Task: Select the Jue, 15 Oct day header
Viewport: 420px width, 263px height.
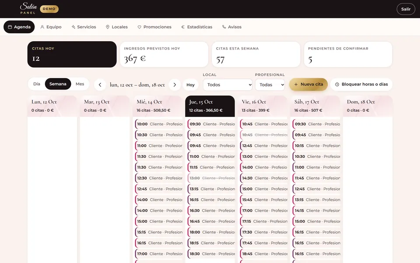Action: [210, 106]
